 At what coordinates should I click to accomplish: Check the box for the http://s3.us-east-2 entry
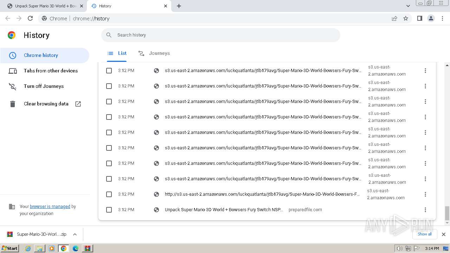pos(109,194)
